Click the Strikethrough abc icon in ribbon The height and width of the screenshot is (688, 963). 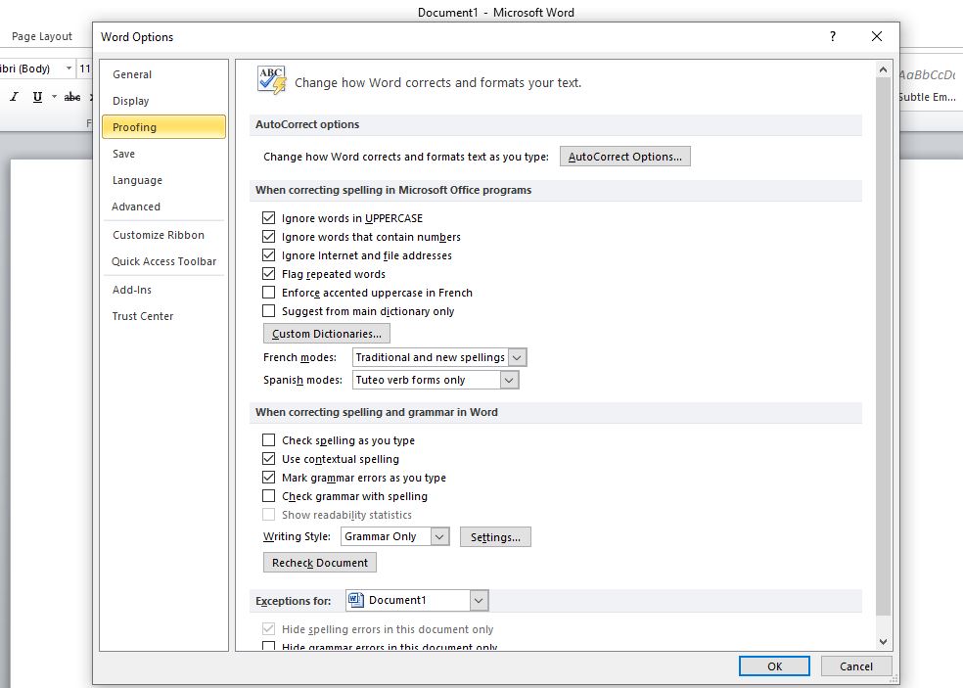click(72, 97)
